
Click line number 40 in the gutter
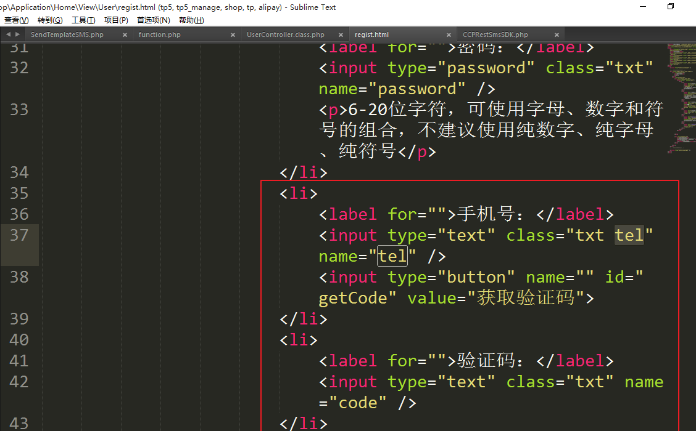(x=20, y=340)
